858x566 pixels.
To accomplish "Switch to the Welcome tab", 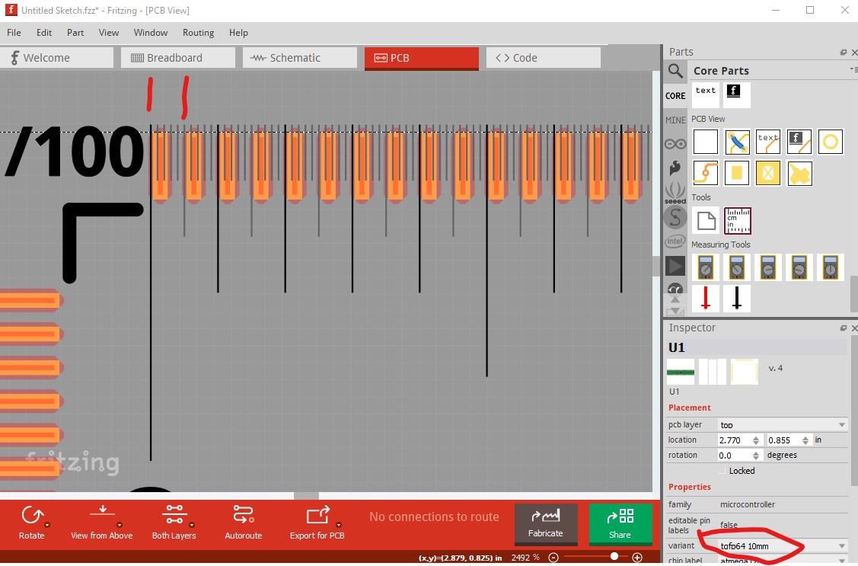I will click(56, 57).
